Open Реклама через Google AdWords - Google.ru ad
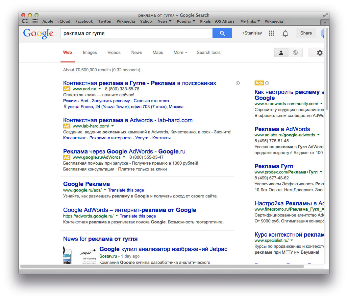 click(124, 151)
